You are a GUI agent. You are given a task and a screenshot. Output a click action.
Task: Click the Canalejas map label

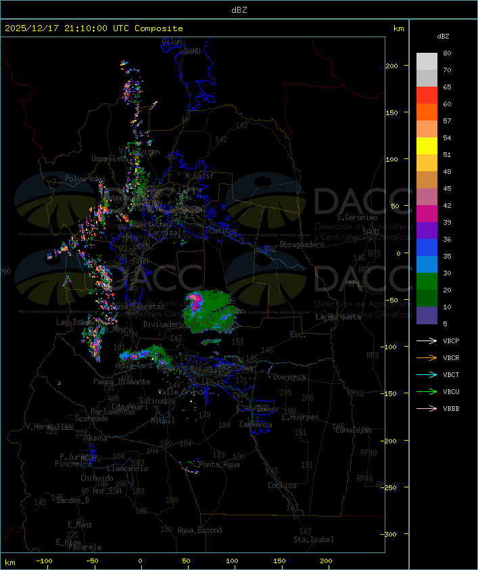pyautogui.click(x=354, y=430)
